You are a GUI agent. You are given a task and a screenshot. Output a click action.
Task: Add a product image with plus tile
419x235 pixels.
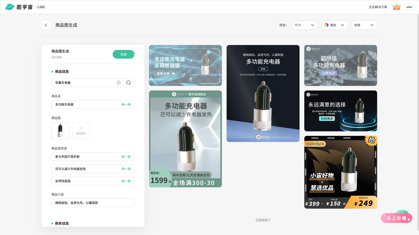81,131
